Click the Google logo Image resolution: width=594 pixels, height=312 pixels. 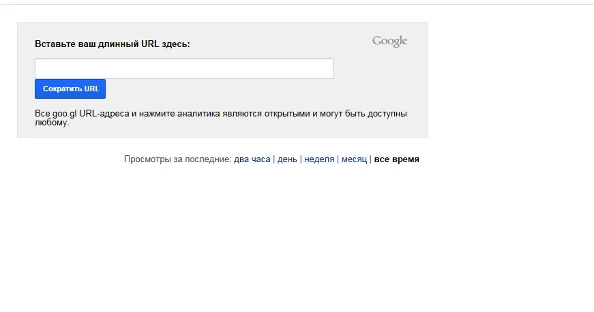click(389, 42)
